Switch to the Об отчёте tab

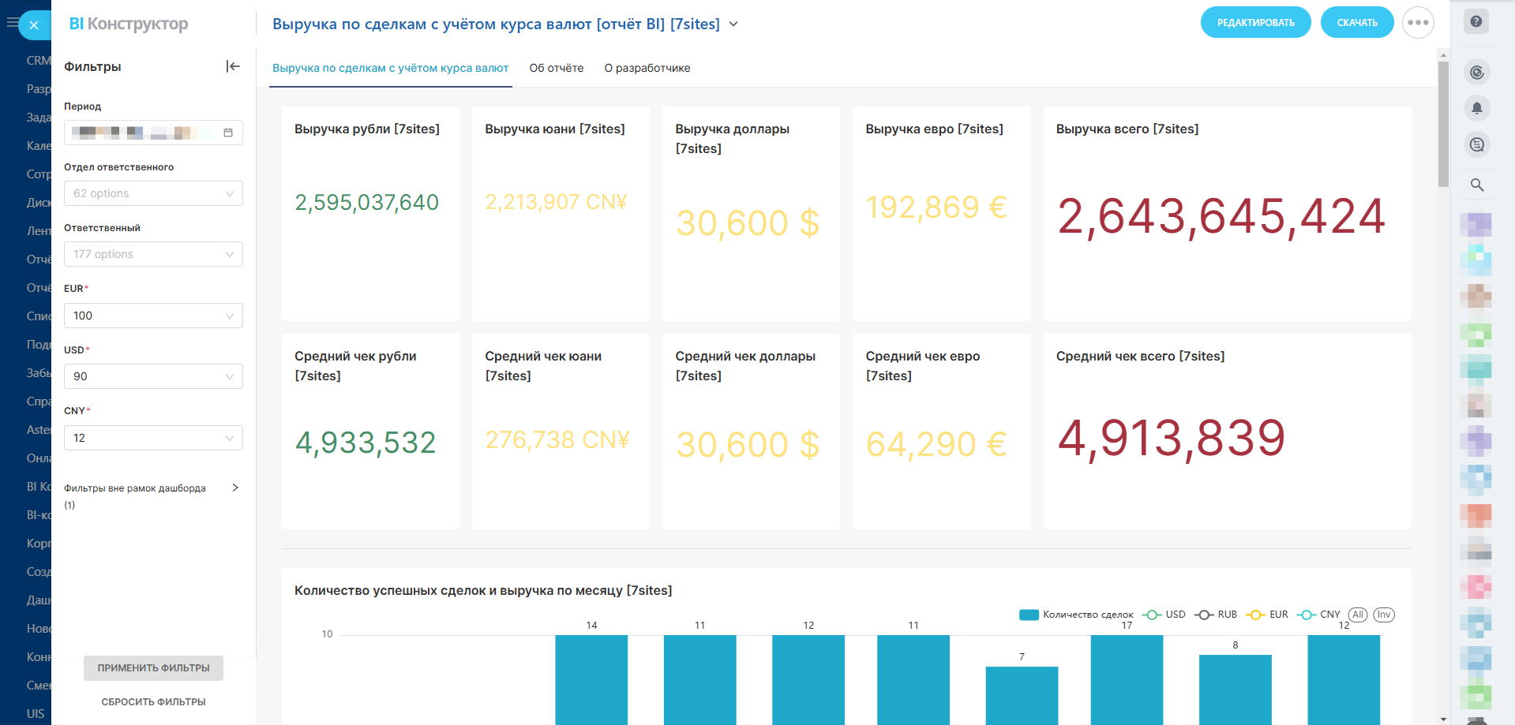pyautogui.click(x=556, y=68)
